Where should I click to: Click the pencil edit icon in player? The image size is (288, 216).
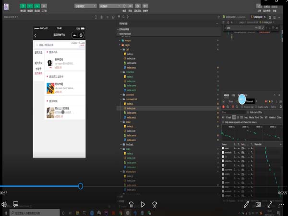tap(246, 204)
